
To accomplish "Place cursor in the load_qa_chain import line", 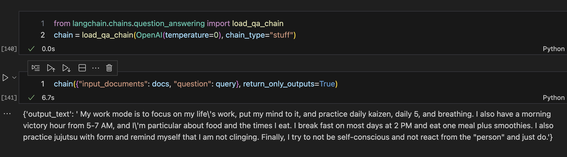I will point(168,24).
